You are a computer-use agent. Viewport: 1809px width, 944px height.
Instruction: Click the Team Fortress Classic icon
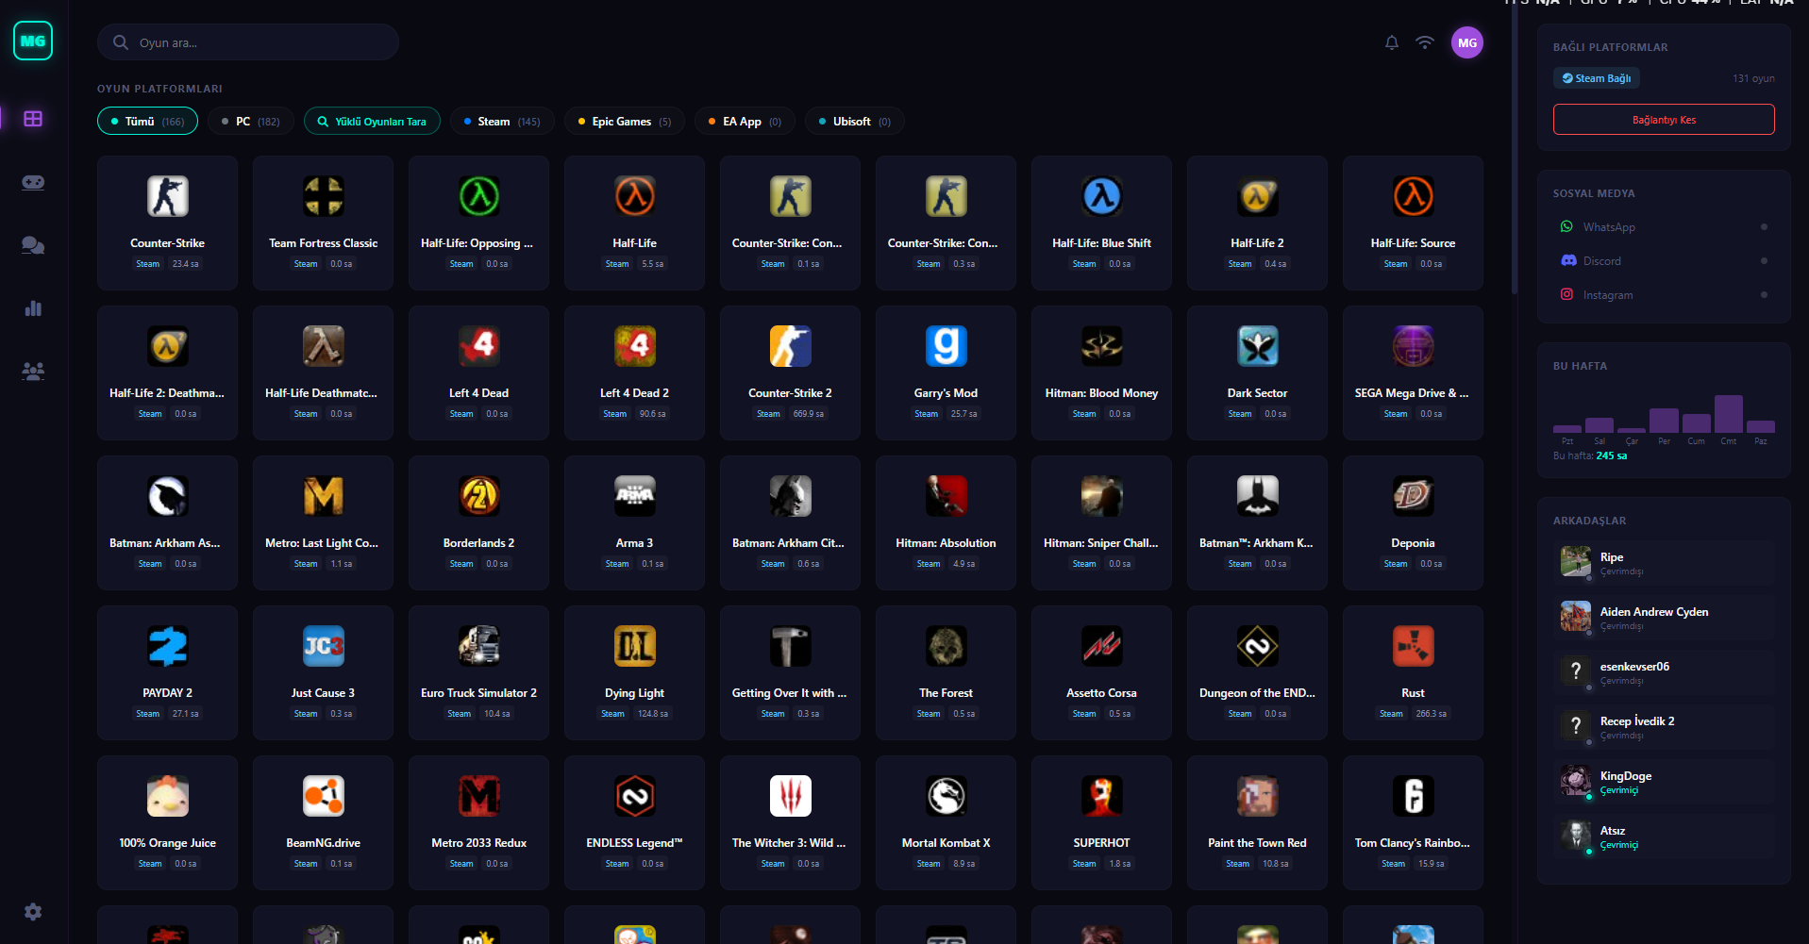pos(324,196)
